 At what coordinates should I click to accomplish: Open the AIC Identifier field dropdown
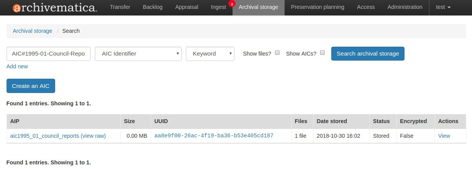pos(138,54)
